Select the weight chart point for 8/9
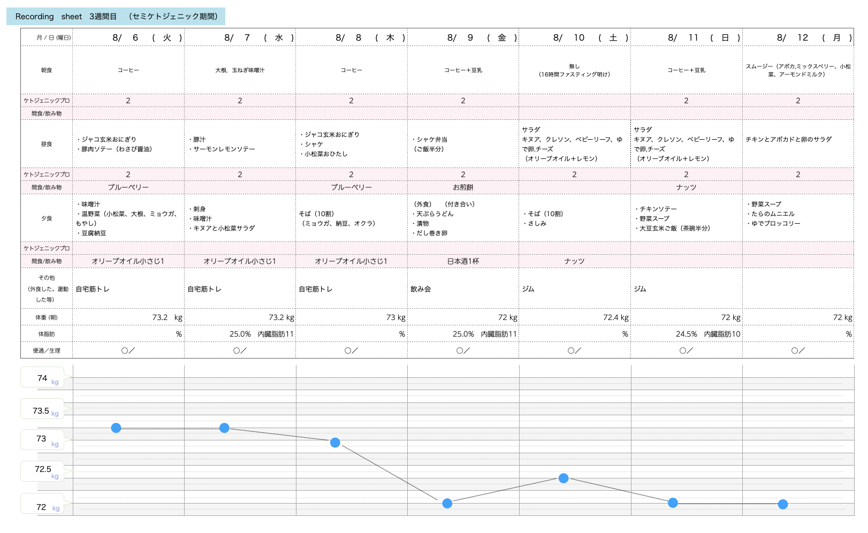The height and width of the screenshot is (533, 868). pyautogui.click(x=447, y=504)
